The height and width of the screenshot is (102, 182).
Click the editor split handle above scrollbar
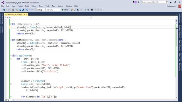click(x=177, y=21)
